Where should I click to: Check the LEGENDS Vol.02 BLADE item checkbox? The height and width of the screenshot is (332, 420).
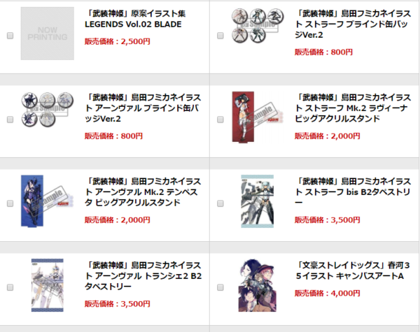pyautogui.click(x=10, y=36)
